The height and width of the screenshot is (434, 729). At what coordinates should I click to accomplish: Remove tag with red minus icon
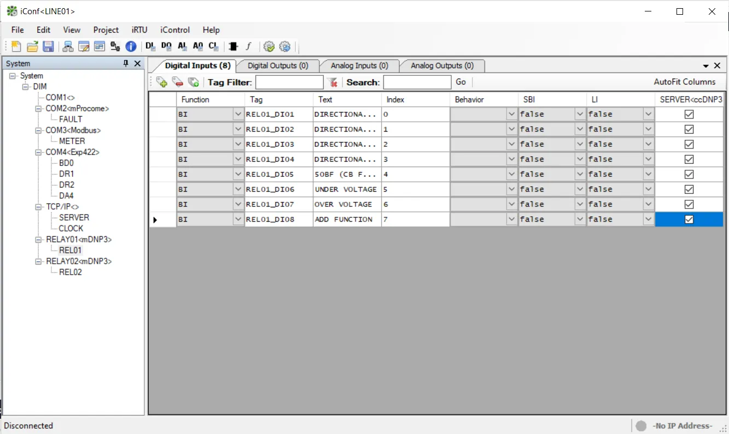(x=178, y=82)
